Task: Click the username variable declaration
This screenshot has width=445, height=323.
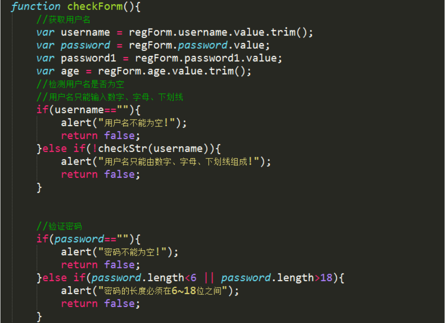Action: coord(85,32)
